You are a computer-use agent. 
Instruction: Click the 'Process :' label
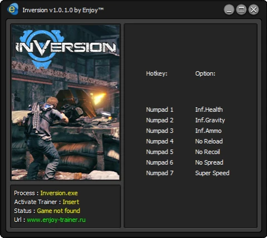(x=26, y=193)
